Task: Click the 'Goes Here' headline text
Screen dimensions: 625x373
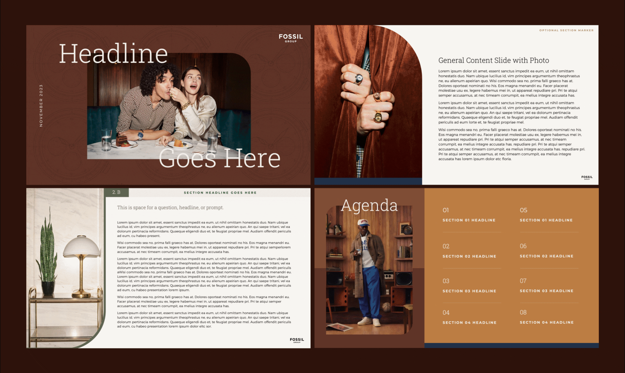Action: [219, 158]
